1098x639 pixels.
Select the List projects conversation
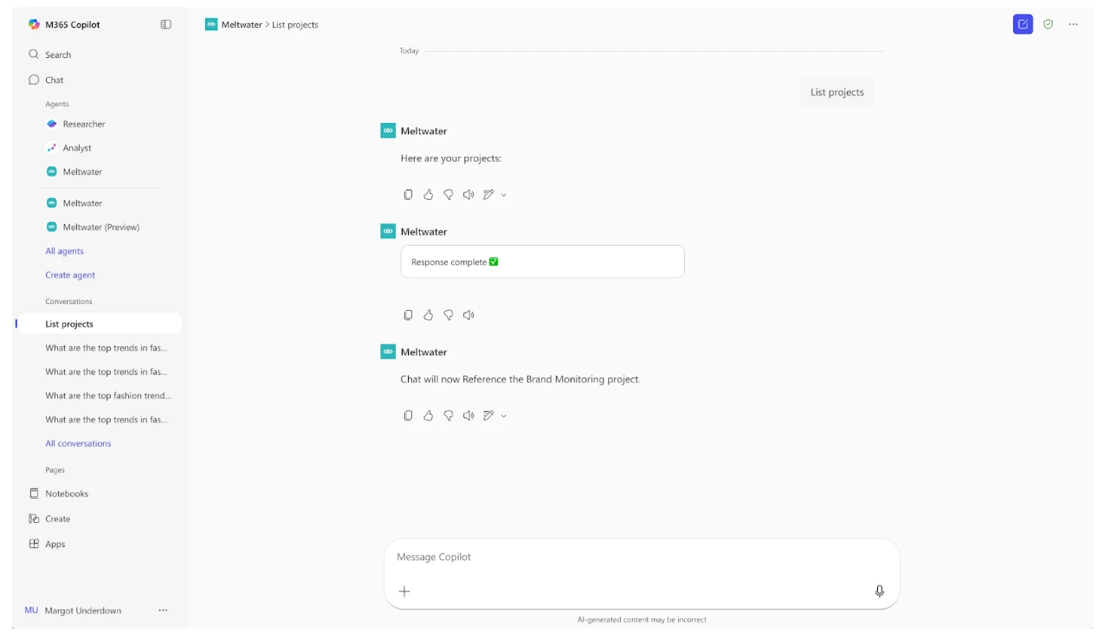(100, 324)
